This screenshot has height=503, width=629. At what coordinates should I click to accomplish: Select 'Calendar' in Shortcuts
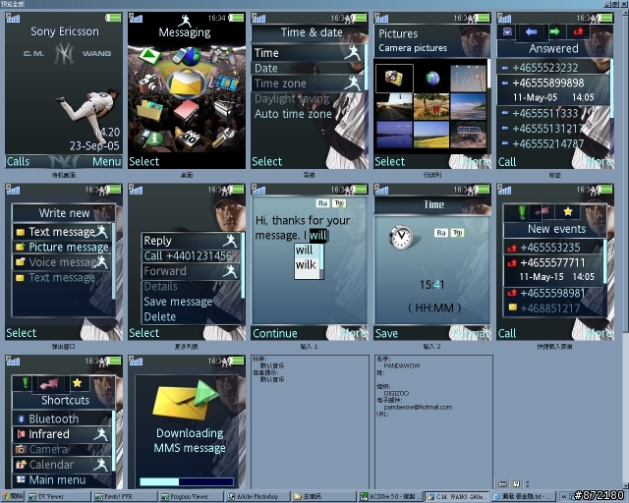(62, 465)
